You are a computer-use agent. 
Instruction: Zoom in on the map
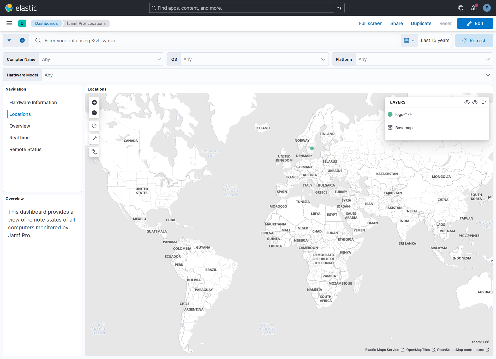tap(94, 102)
